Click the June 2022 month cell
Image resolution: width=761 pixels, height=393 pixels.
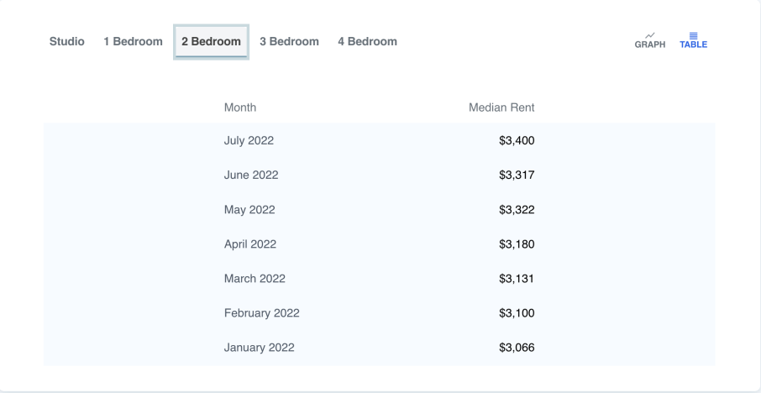(251, 175)
